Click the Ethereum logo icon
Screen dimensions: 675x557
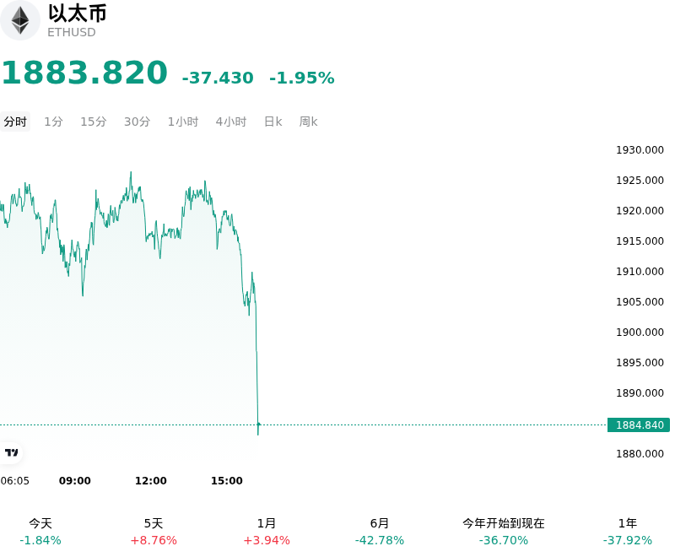pos(19,20)
